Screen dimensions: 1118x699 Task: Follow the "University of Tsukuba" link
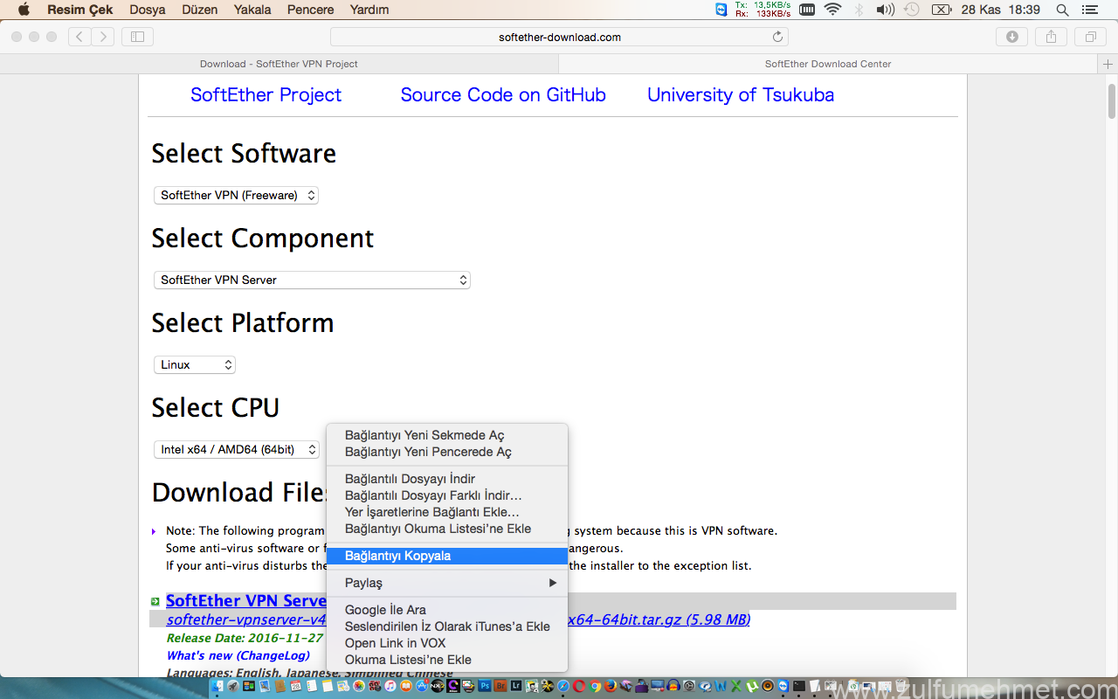pos(740,95)
